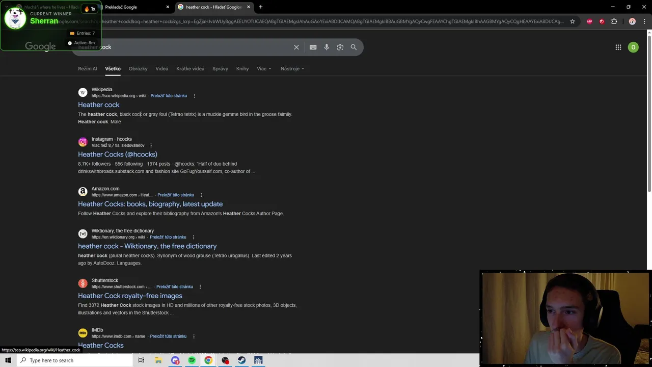Open the Heather Cocks IMDb result
This screenshot has width=652, height=367.
point(101,345)
